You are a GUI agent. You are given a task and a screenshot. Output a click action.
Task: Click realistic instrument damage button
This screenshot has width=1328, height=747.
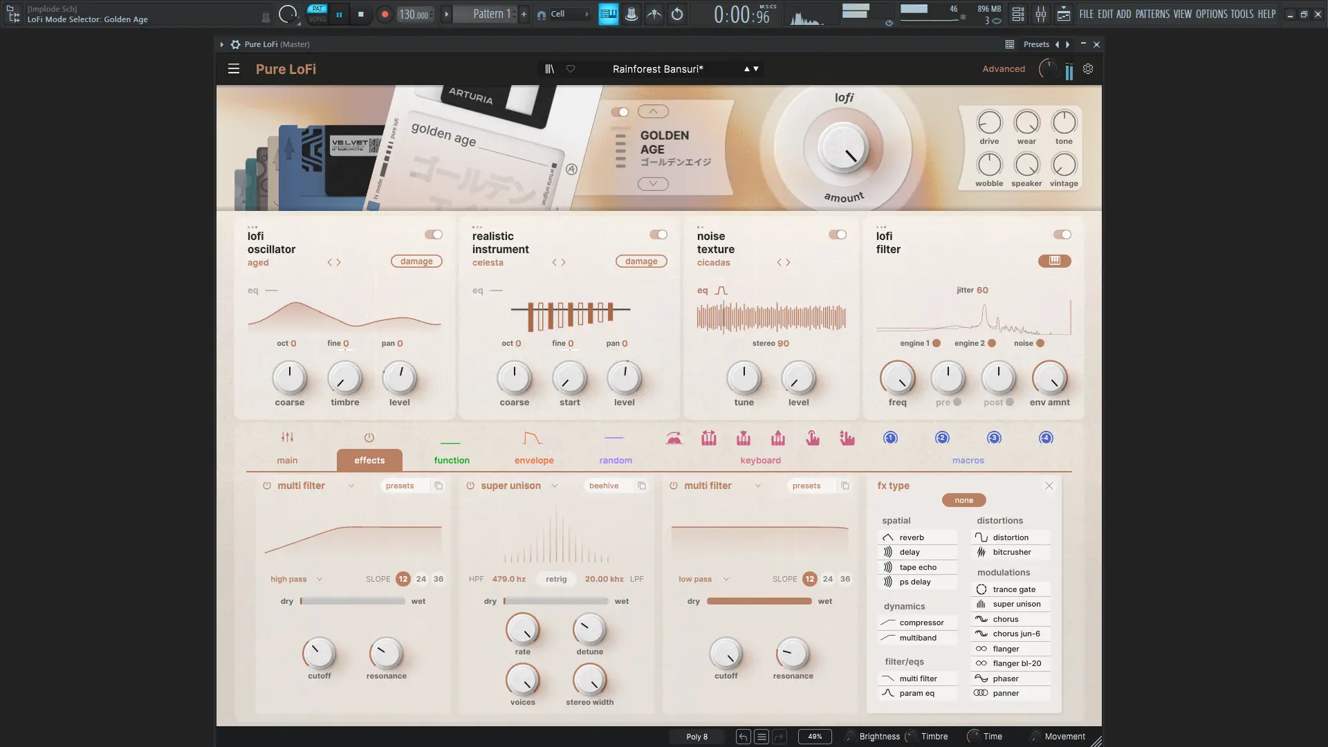pyautogui.click(x=641, y=261)
